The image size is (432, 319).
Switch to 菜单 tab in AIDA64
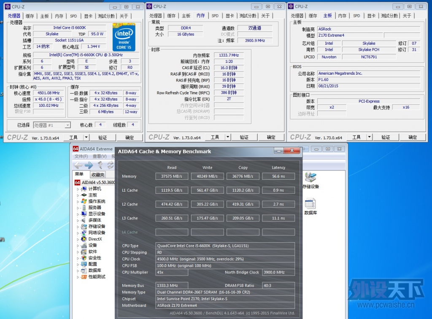(79, 174)
